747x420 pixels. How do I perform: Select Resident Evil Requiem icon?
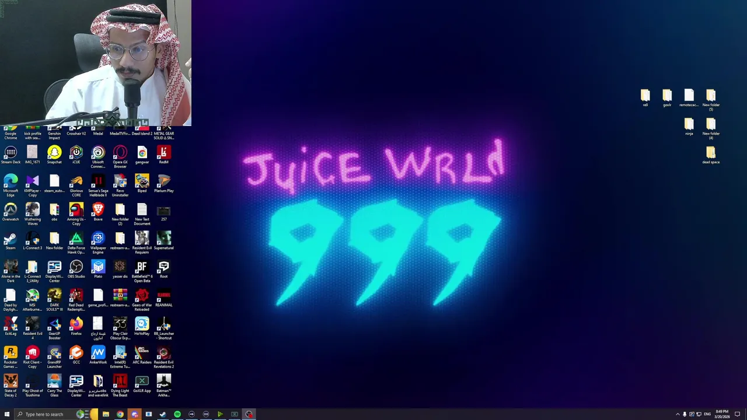click(142, 243)
